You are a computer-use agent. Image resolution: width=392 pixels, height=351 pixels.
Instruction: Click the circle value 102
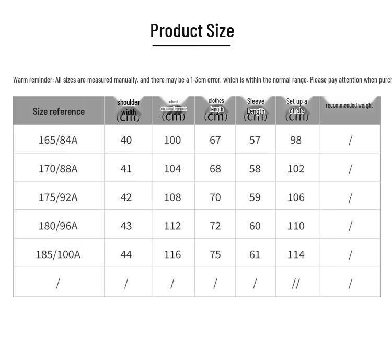point(296,169)
